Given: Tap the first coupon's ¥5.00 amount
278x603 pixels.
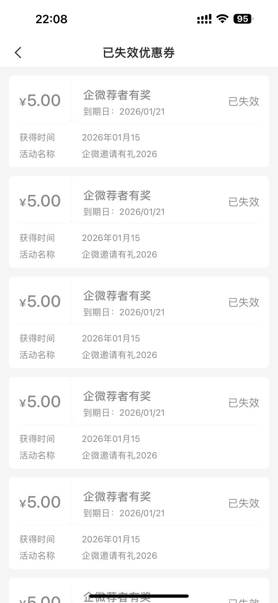Looking at the screenshot, I should click(x=40, y=100).
